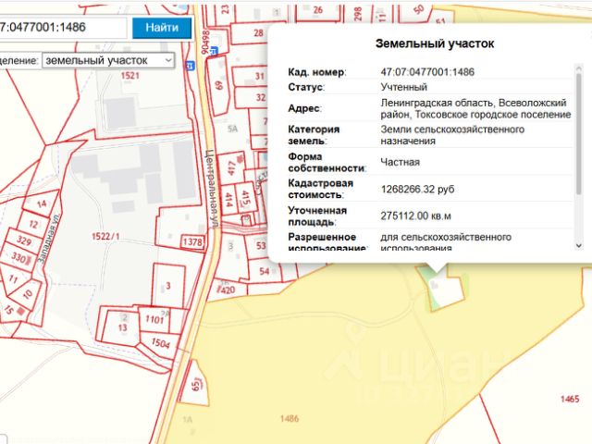Select parcel 65 on the map
This screenshot has height=444, width=592.
196,385
